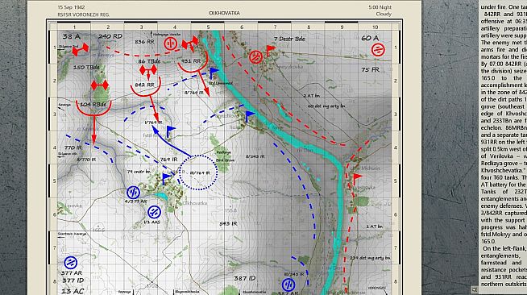Screen dimensions: 527x295
Task: Click the blue flag beside 74 cnstr bn
Action: click(166, 179)
